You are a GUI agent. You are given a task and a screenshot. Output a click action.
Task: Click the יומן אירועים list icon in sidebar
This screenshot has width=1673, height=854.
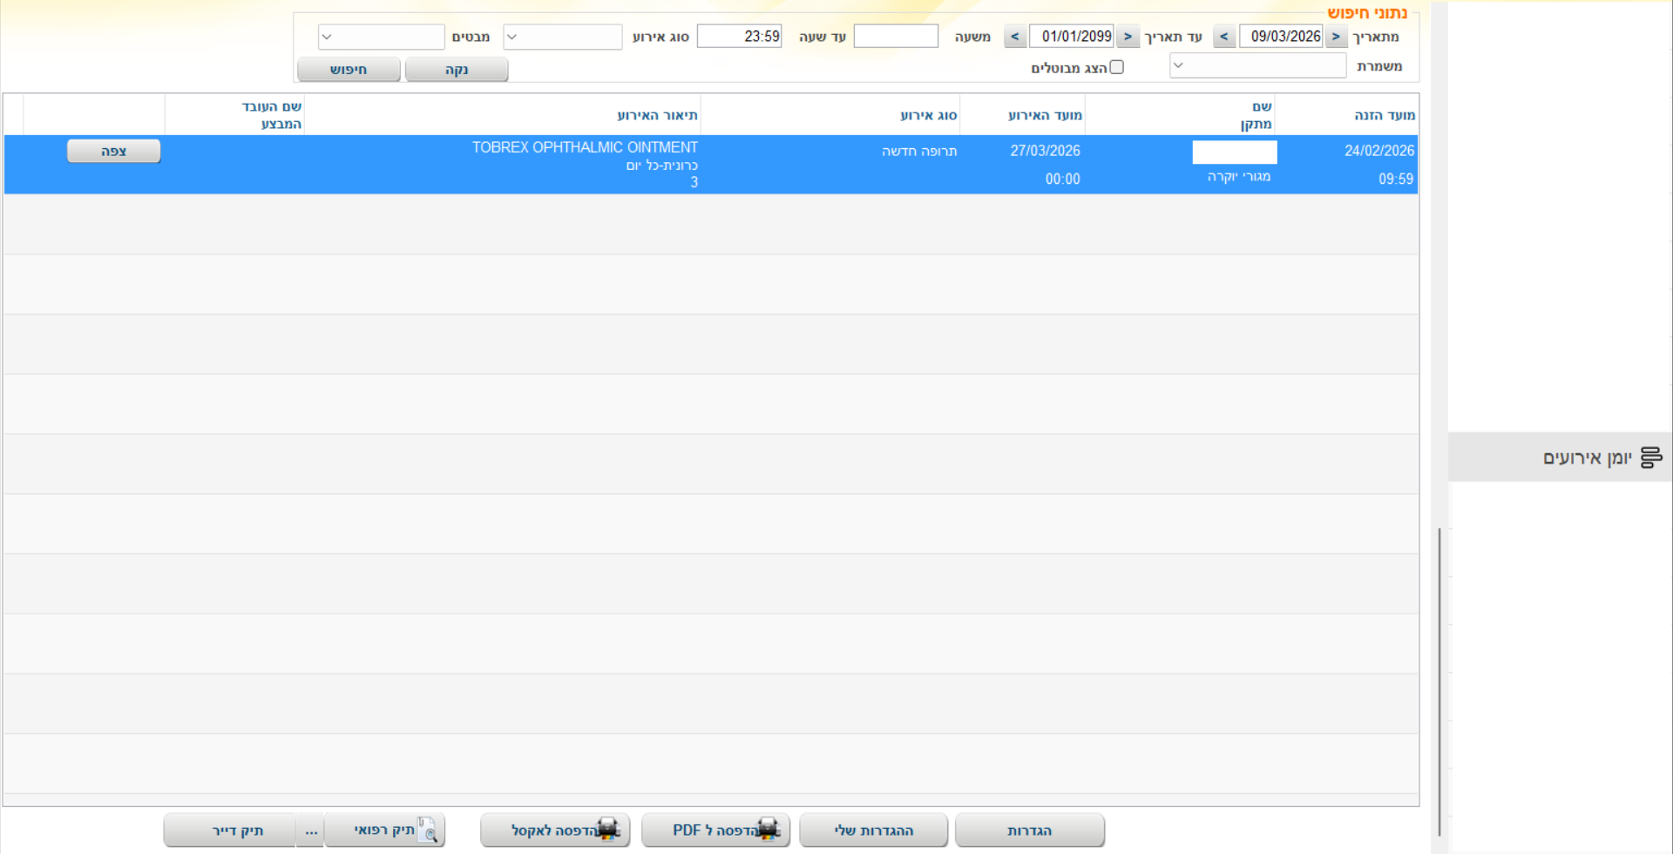click(x=1650, y=457)
